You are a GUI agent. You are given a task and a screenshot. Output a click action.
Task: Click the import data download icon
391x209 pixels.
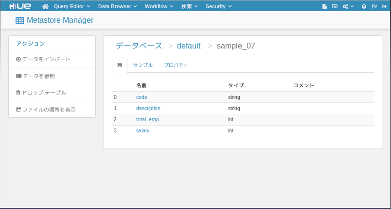pyautogui.click(x=18, y=59)
